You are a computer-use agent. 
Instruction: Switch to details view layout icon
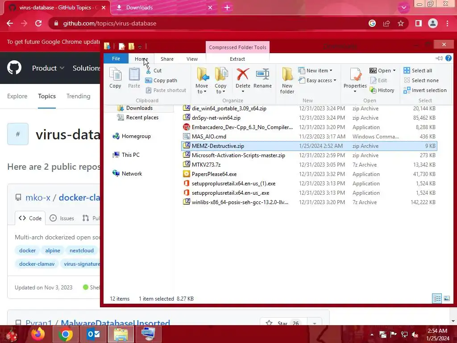pos(437,298)
